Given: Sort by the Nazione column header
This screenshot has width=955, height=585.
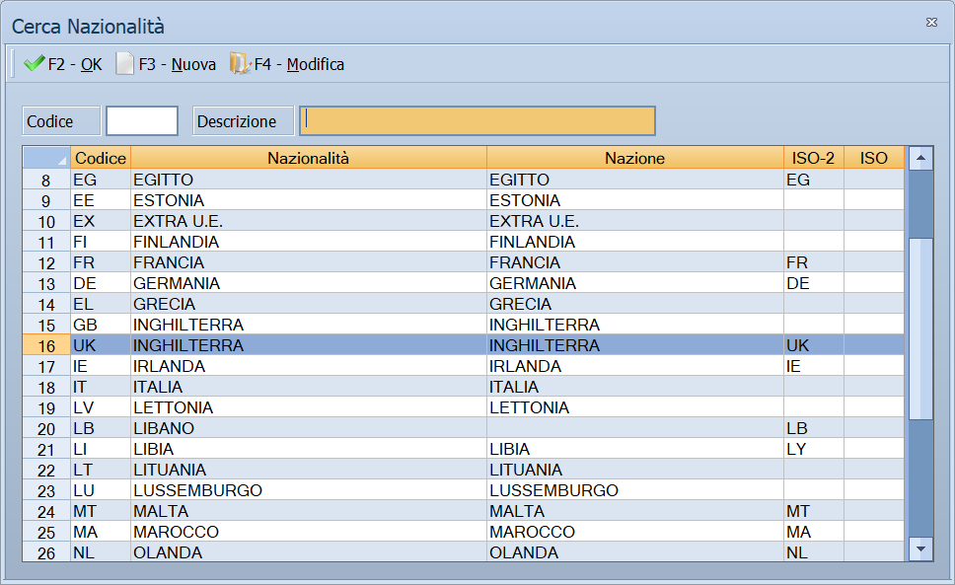Looking at the screenshot, I should click(x=635, y=158).
